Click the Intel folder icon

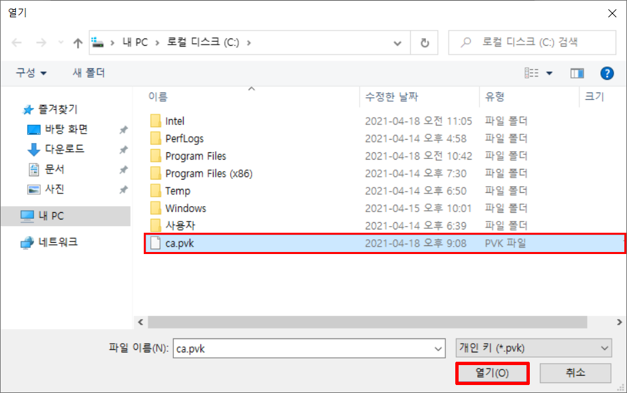coord(156,121)
